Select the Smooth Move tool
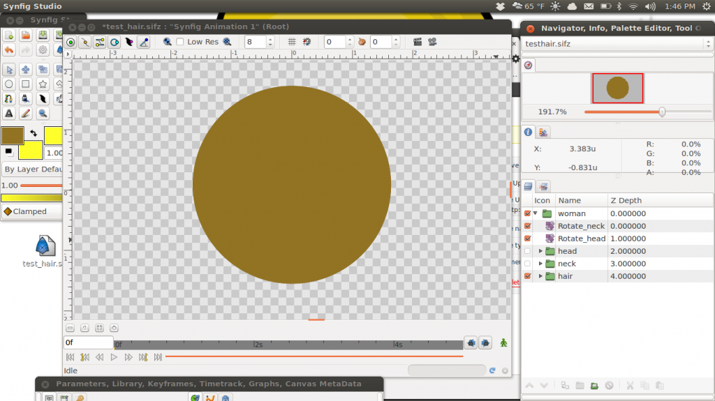The width and height of the screenshot is (715, 401). [26, 69]
